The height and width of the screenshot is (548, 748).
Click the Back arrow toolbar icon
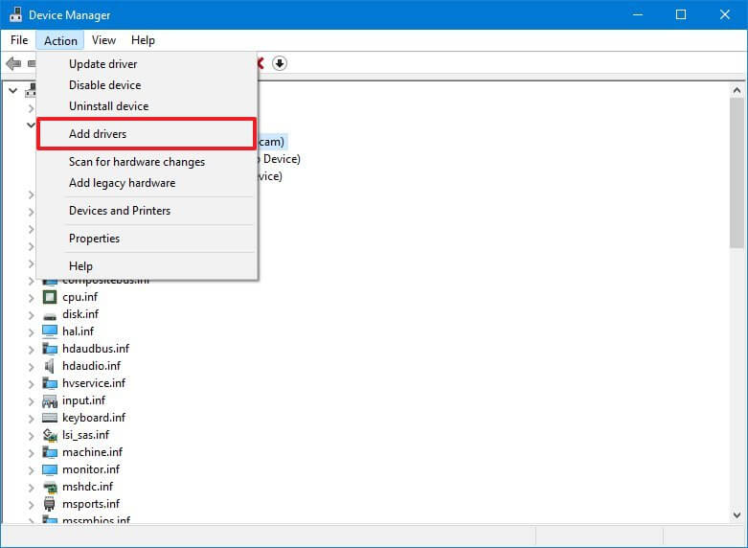point(13,63)
